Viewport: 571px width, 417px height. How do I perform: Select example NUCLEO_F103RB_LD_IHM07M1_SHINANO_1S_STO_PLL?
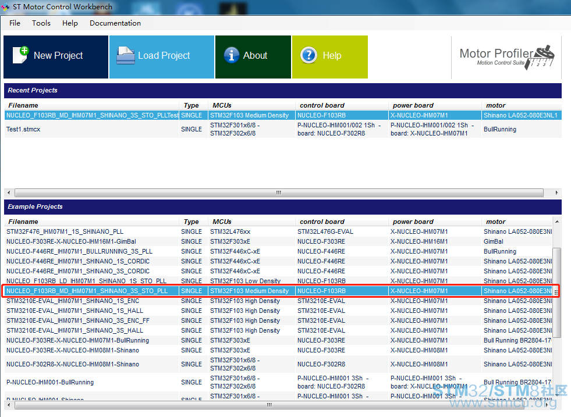279,281
